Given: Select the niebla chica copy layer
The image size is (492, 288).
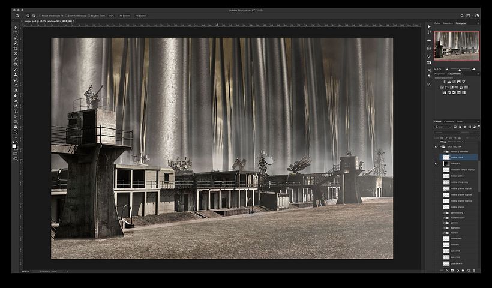Looking at the screenshot, I should [459, 182].
